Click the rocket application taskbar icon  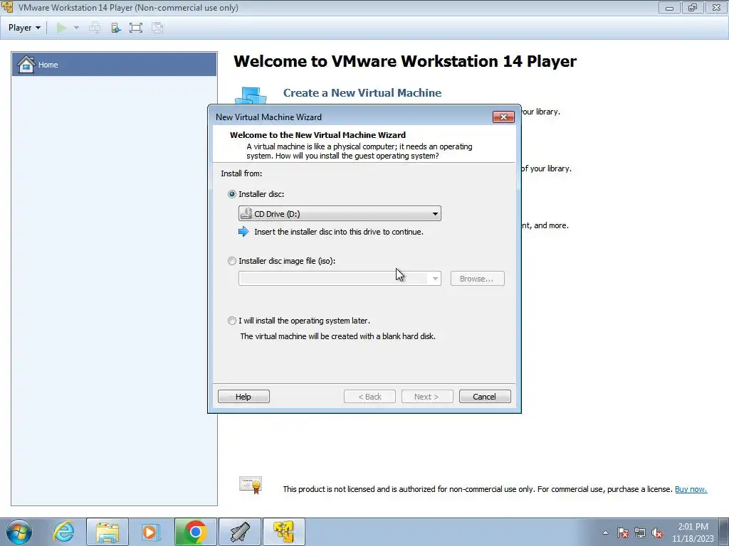(x=240, y=532)
